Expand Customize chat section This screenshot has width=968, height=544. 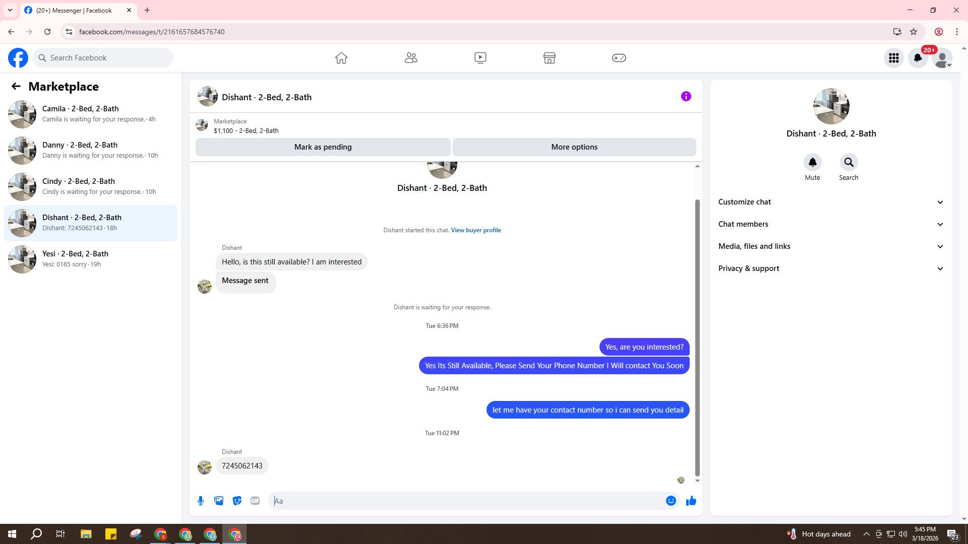point(831,202)
